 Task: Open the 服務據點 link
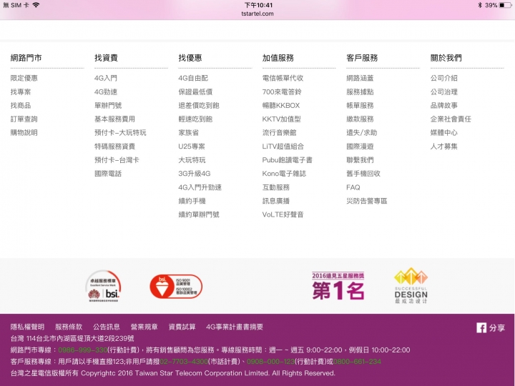360,92
